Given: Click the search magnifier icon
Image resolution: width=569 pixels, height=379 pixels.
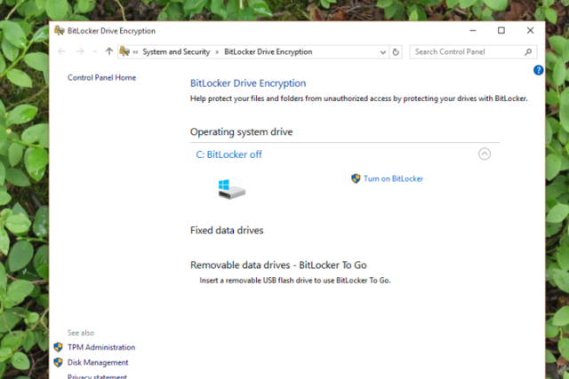Looking at the screenshot, I should click(528, 51).
